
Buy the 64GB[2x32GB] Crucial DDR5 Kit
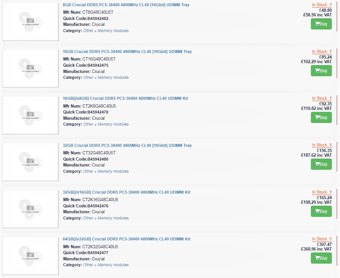[x=321, y=258]
